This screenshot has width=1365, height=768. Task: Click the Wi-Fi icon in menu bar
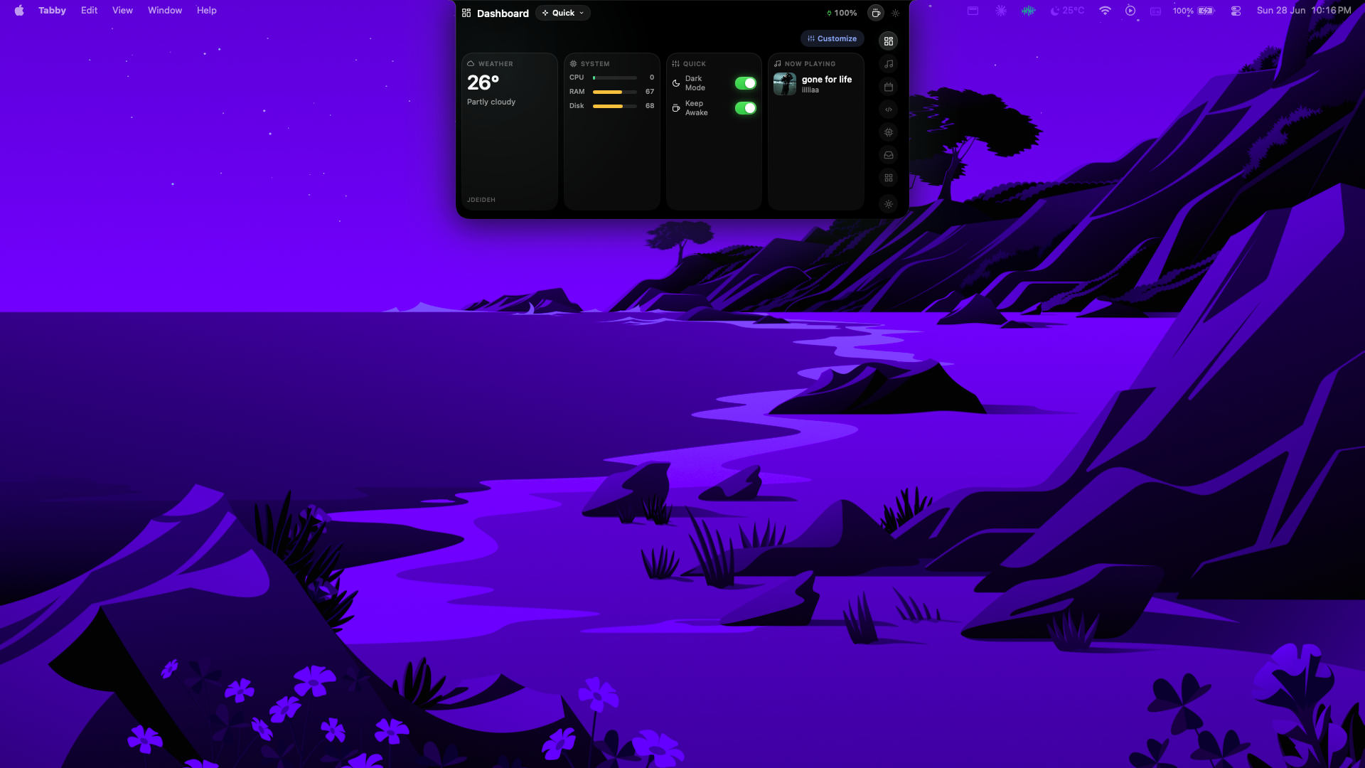point(1105,11)
